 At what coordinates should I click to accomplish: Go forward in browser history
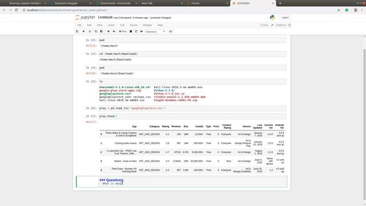tap(10, 10)
